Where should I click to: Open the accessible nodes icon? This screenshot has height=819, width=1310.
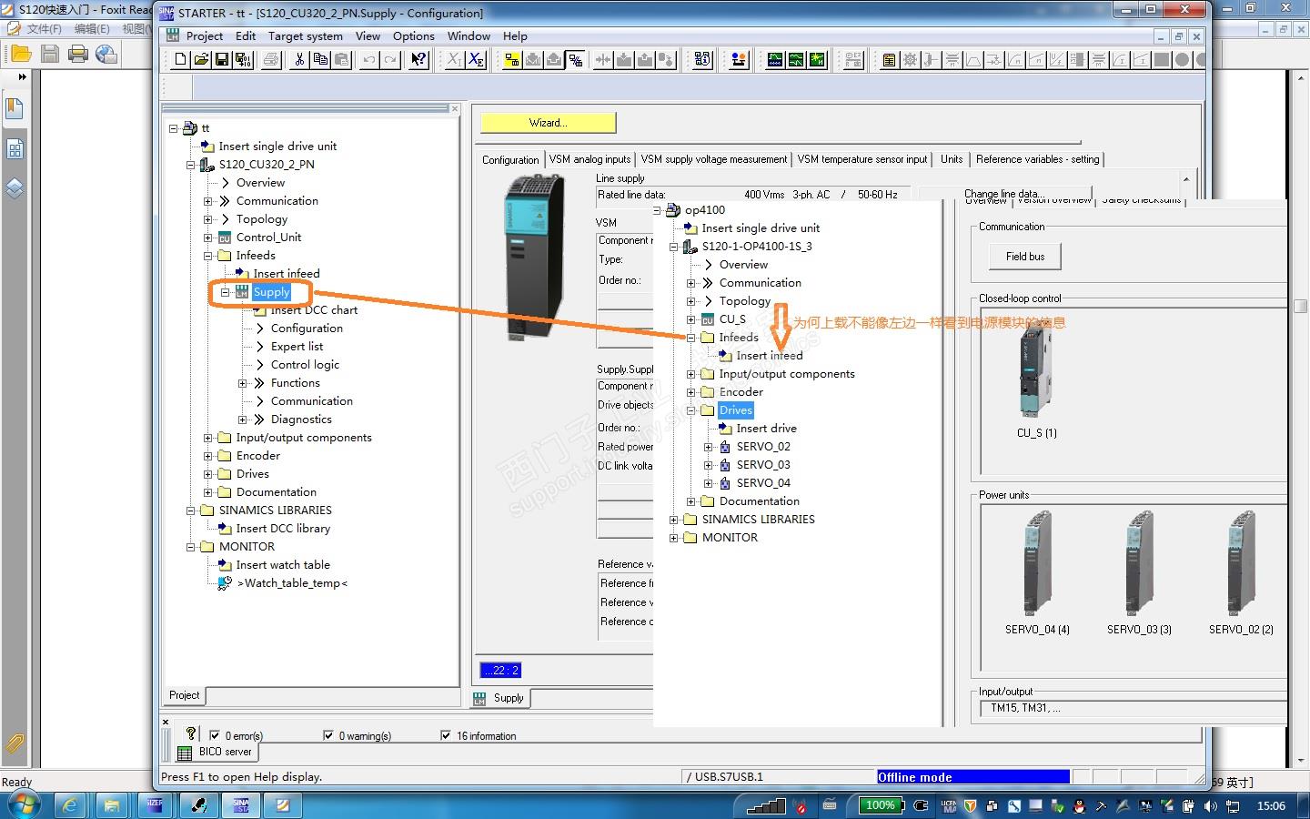pos(701,60)
